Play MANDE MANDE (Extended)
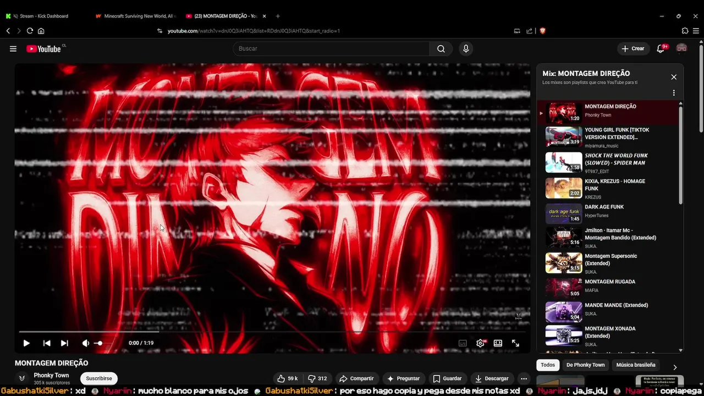 [x=608, y=311]
